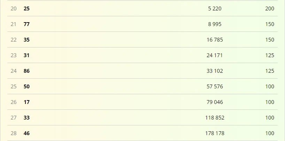285x141 pixels.
Task: Click bold number 50 in row 25
Action: pyautogui.click(x=26, y=86)
